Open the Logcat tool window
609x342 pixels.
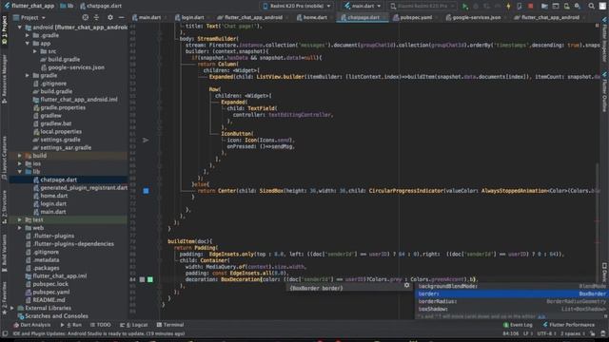point(134,325)
